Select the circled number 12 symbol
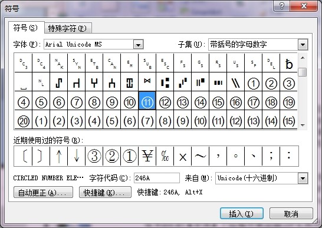 pos(165,102)
